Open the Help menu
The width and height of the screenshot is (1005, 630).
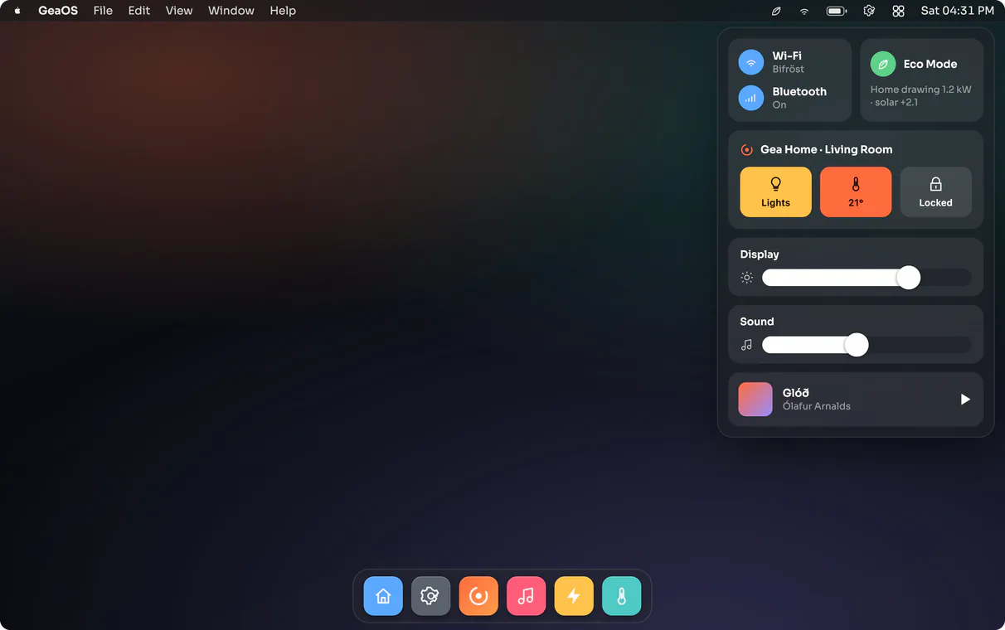click(283, 11)
